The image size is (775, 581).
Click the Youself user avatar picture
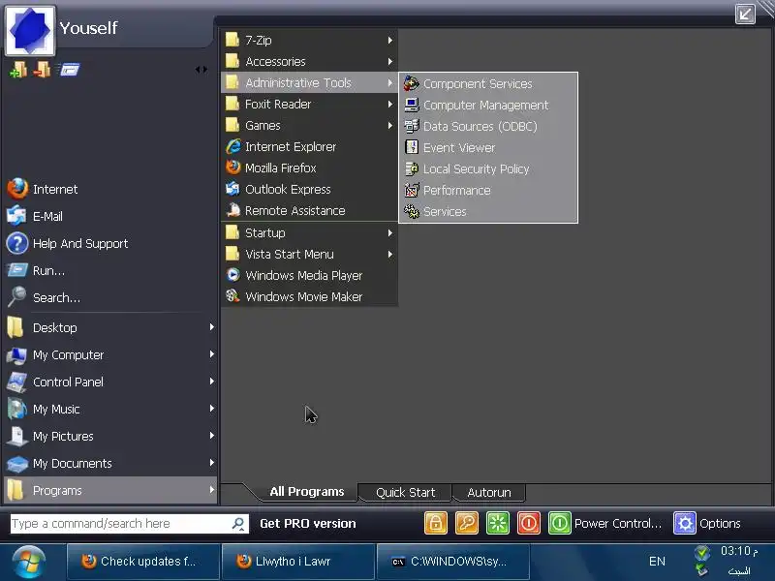pyautogui.click(x=30, y=30)
